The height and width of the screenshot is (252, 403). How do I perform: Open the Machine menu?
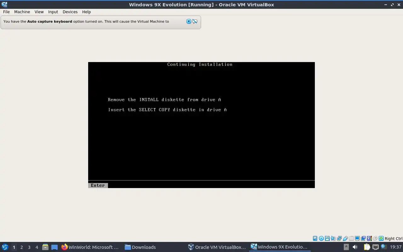tap(22, 12)
